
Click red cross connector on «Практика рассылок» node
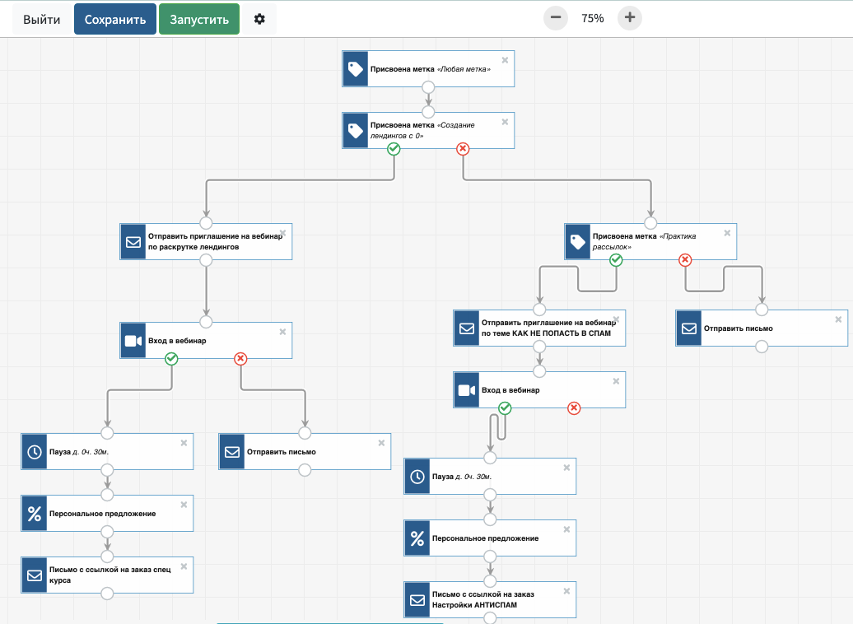pyautogui.click(x=684, y=260)
